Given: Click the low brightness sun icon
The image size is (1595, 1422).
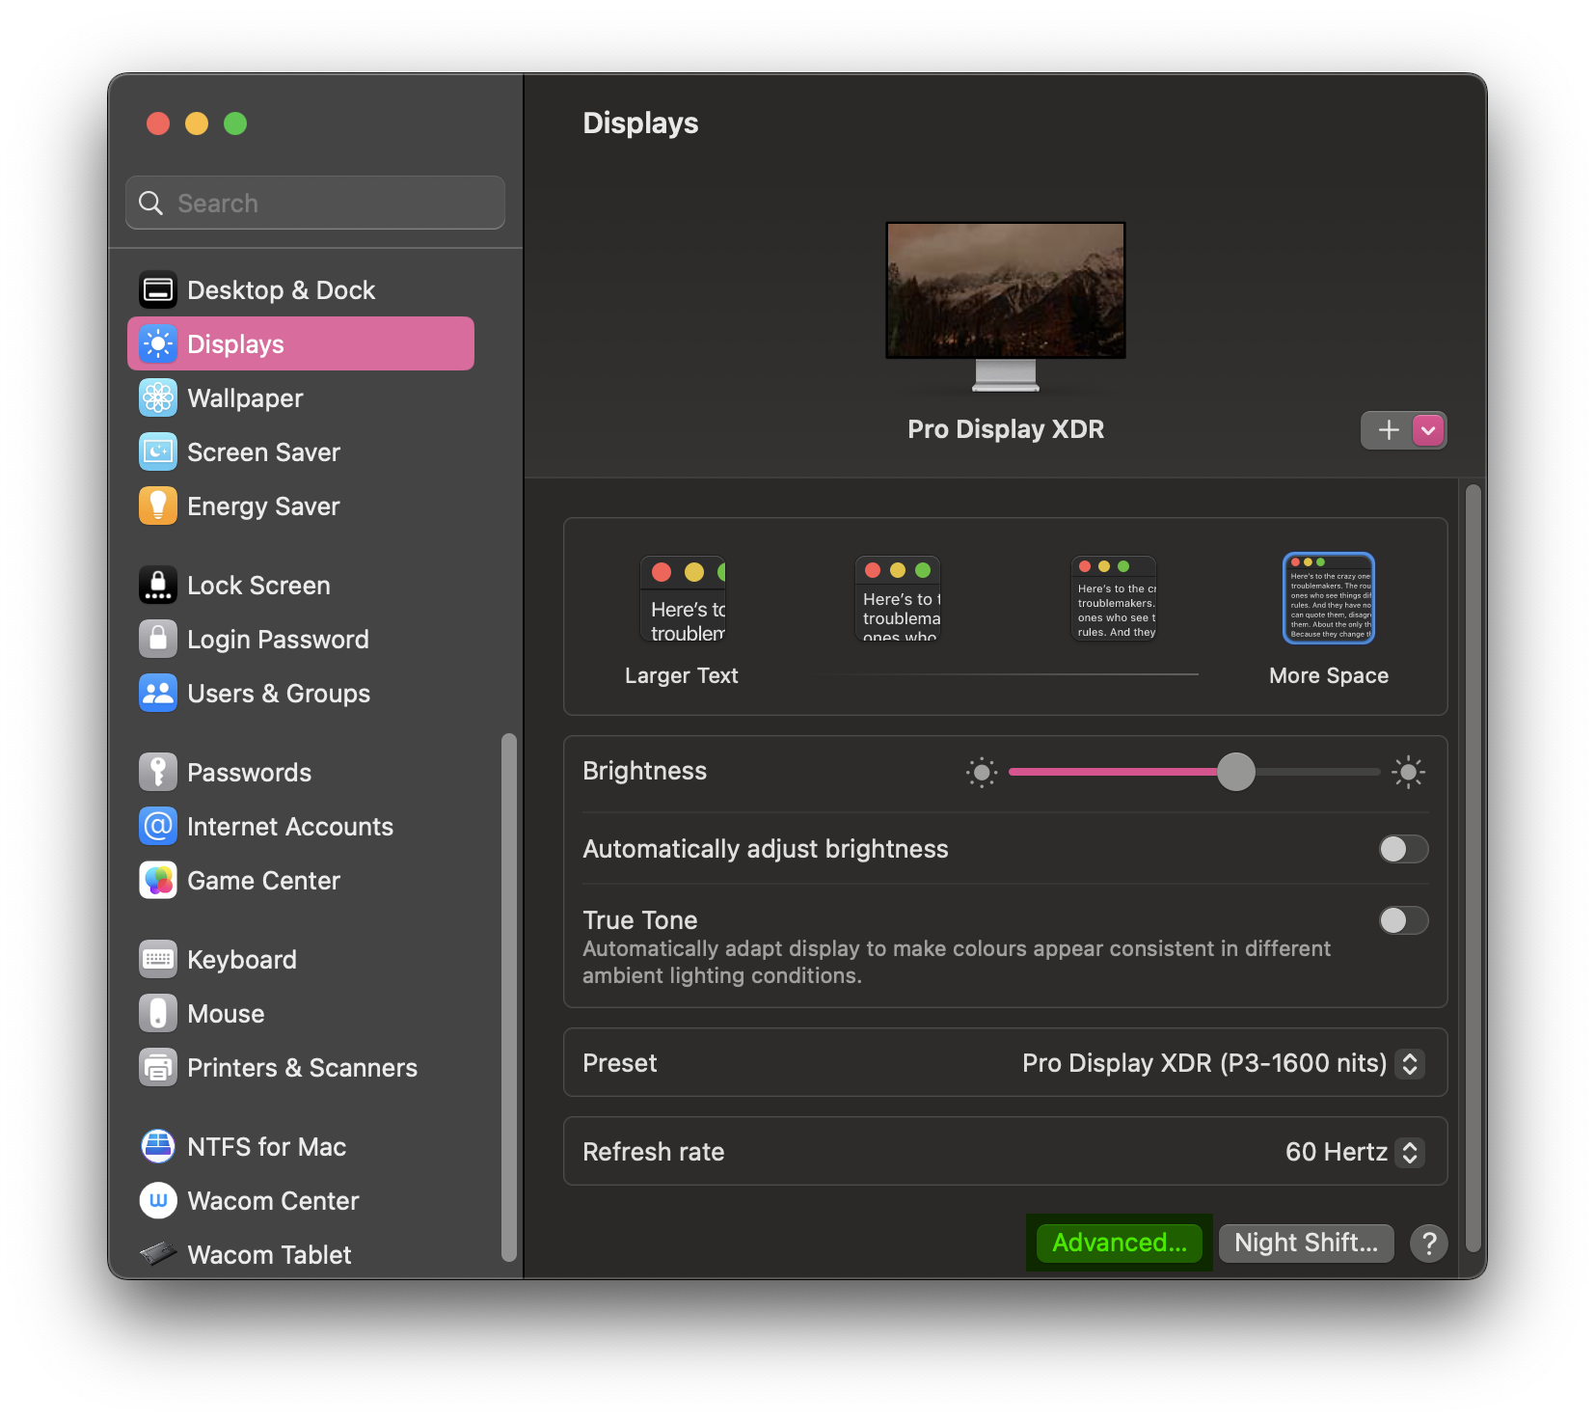Looking at the screenshot, I should tap(982, 772).
